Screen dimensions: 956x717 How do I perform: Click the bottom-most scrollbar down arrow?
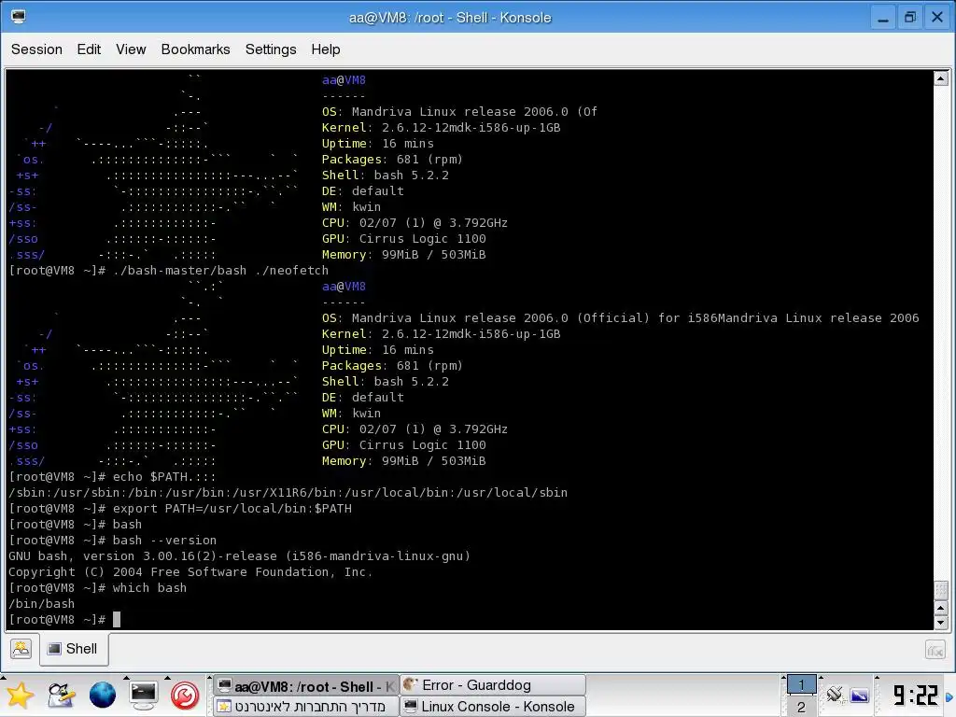pyautogui.click(x=941, y=623)
